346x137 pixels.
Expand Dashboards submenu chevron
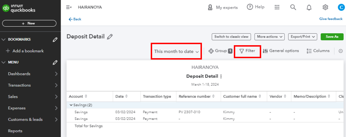56,74
